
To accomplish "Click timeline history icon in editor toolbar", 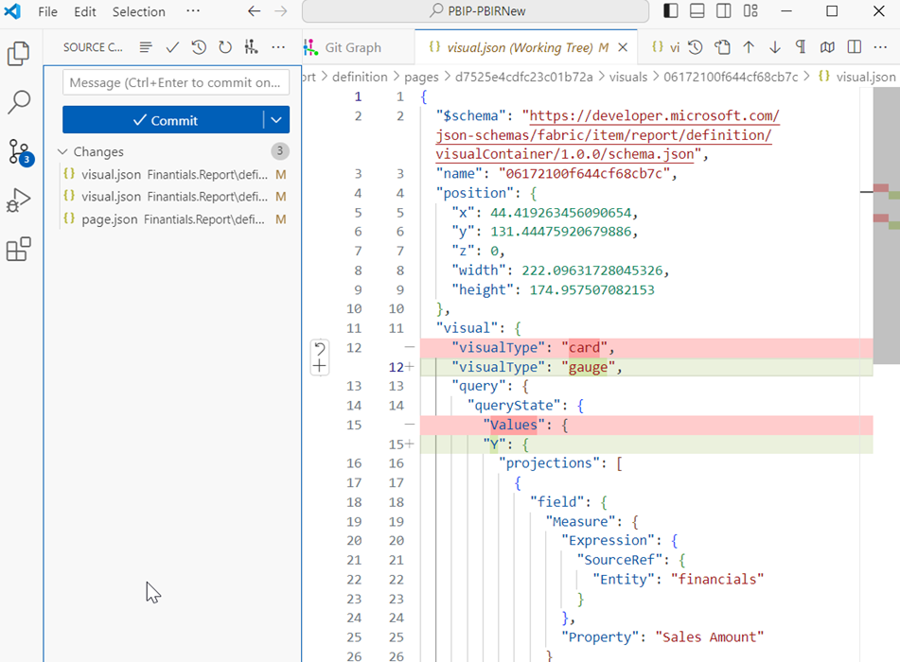I will [696, 47].
